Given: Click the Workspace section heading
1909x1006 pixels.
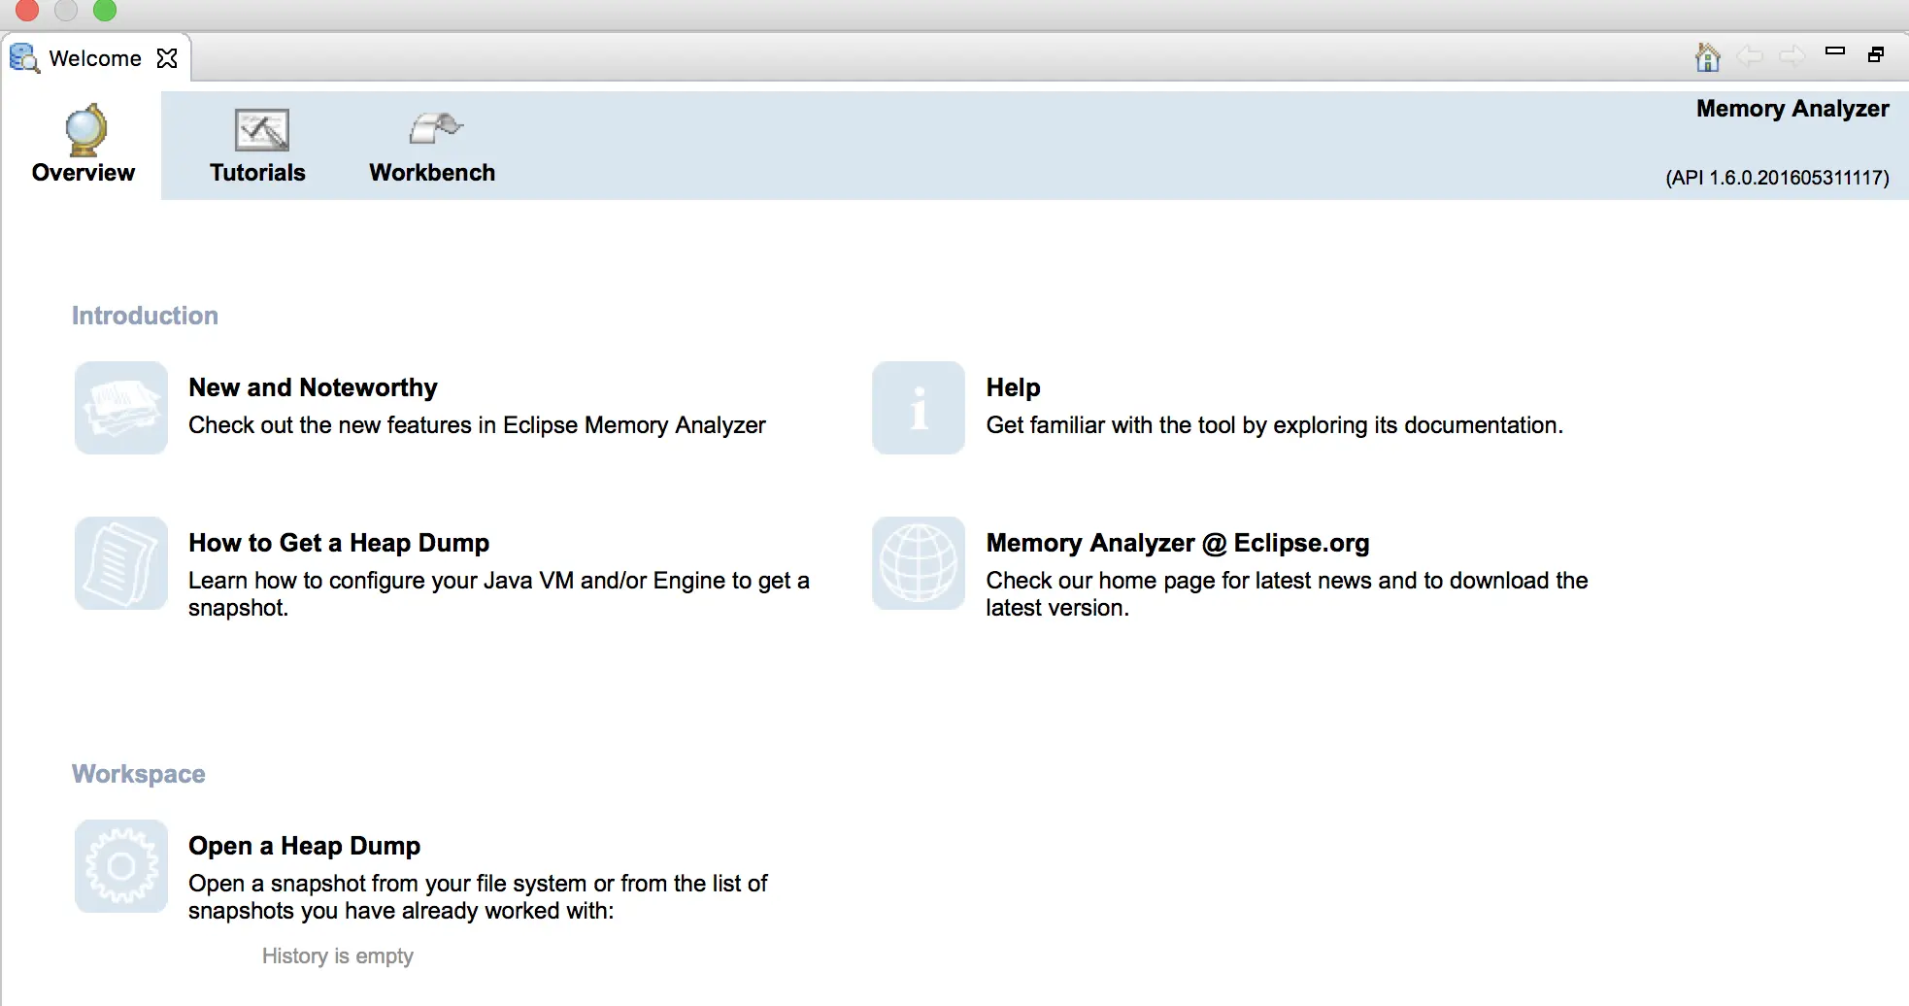Looking at the screenshot, I should click(139, 774).
